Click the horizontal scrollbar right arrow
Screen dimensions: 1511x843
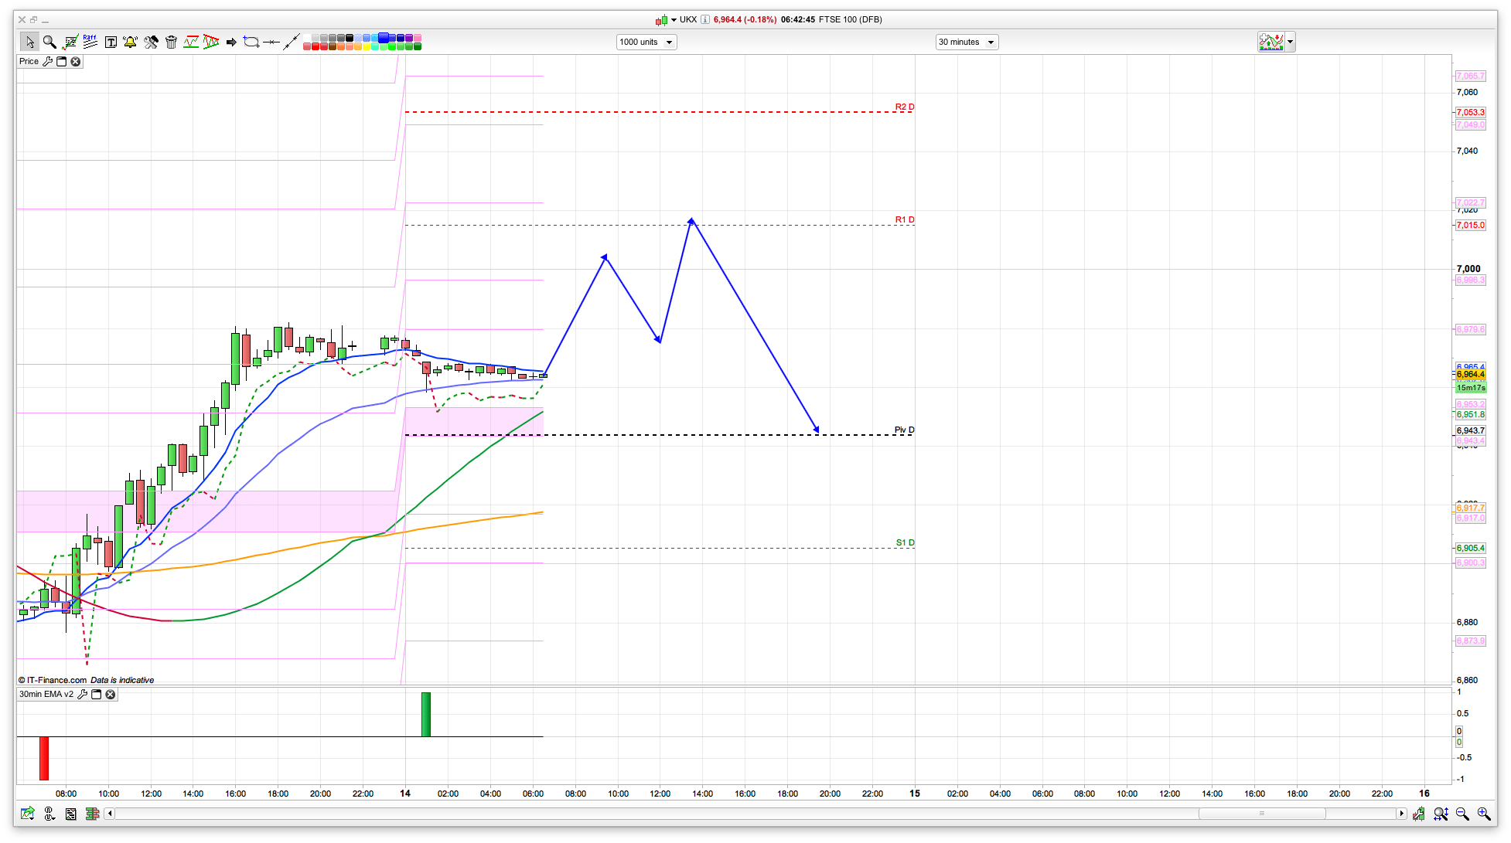tap(1401, 814)
